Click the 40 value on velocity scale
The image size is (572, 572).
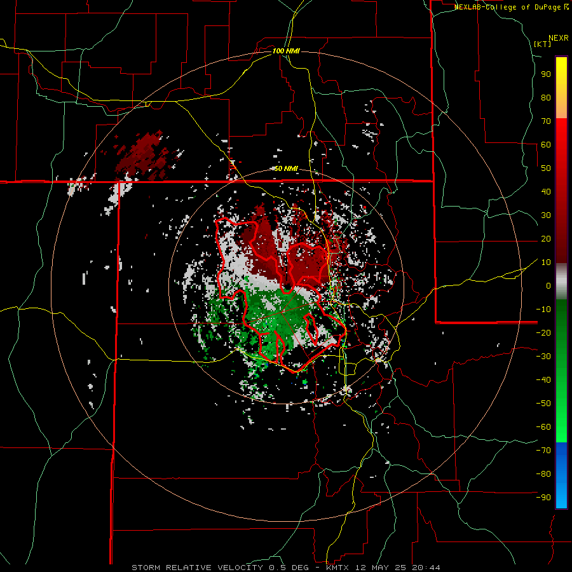click(546, 192)
